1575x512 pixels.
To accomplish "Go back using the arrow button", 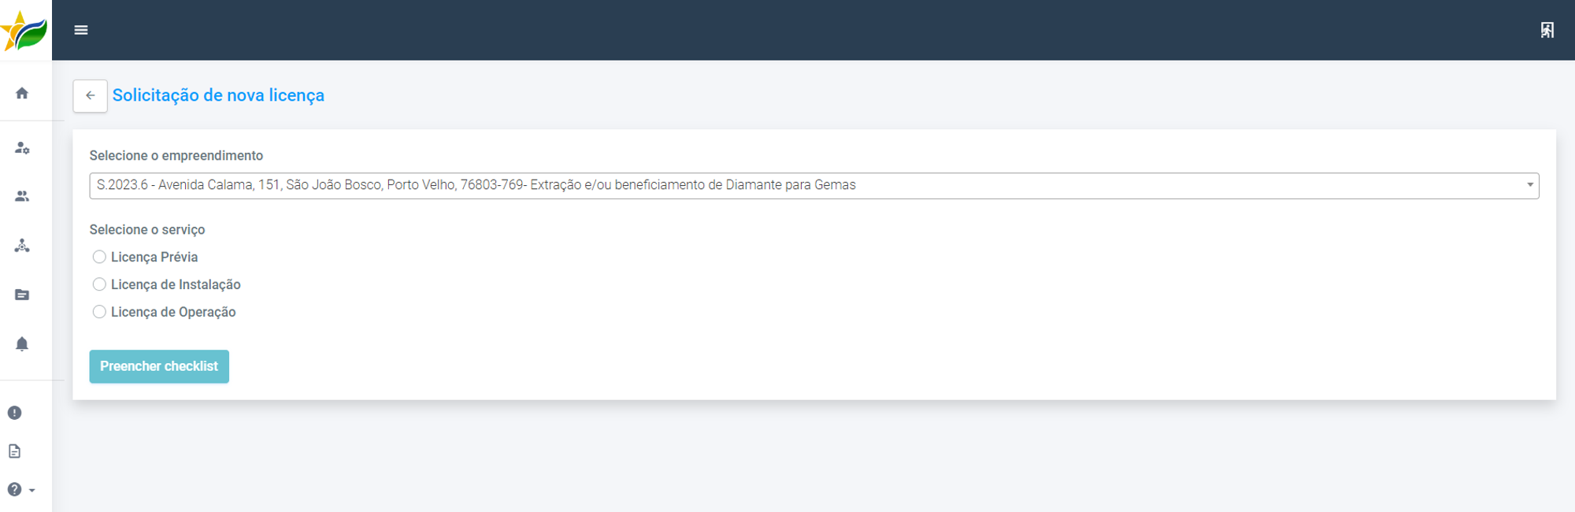I will point(91,95).
